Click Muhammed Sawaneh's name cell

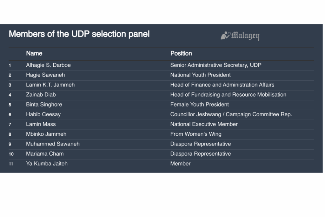point(53,144)
